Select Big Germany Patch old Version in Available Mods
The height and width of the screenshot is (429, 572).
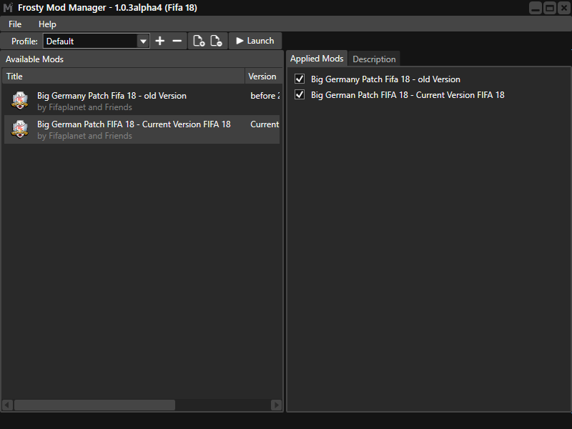142,101
